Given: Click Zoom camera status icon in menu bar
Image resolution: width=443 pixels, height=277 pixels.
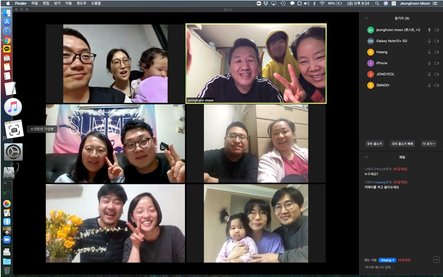Looking at the screenshot, I should [259, 3].
